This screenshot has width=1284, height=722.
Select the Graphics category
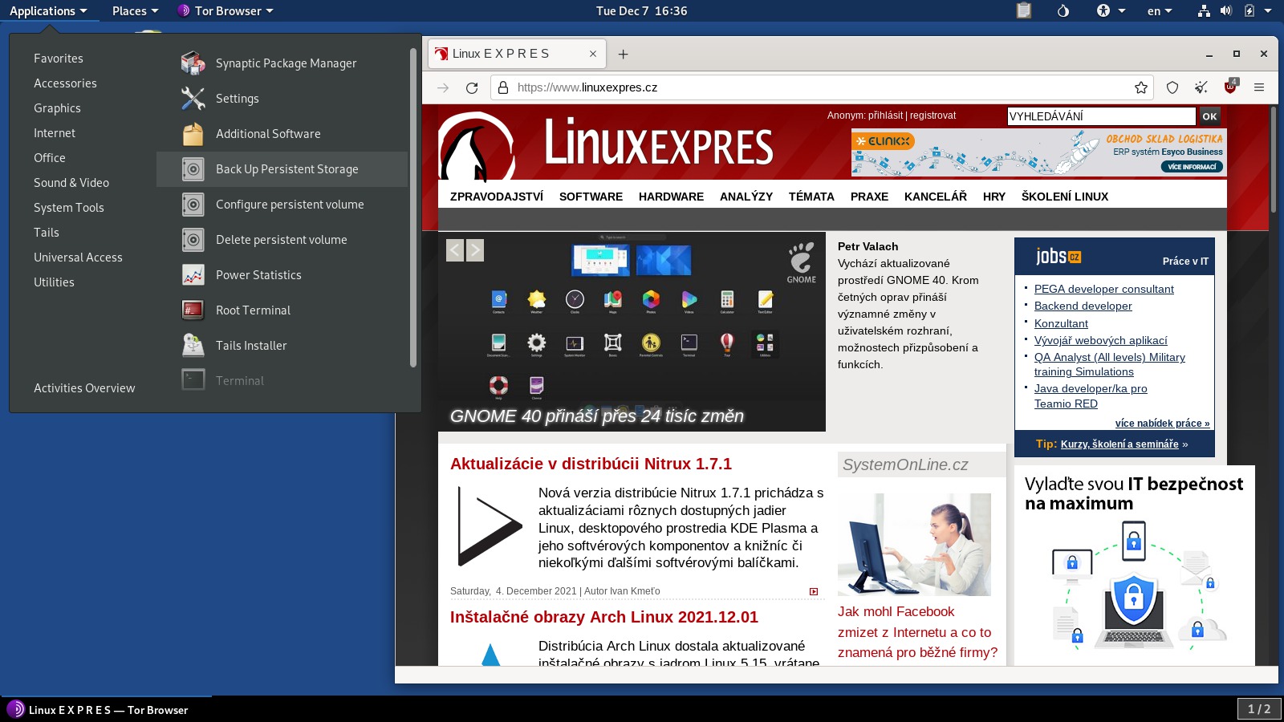click(x=57, y=108)
